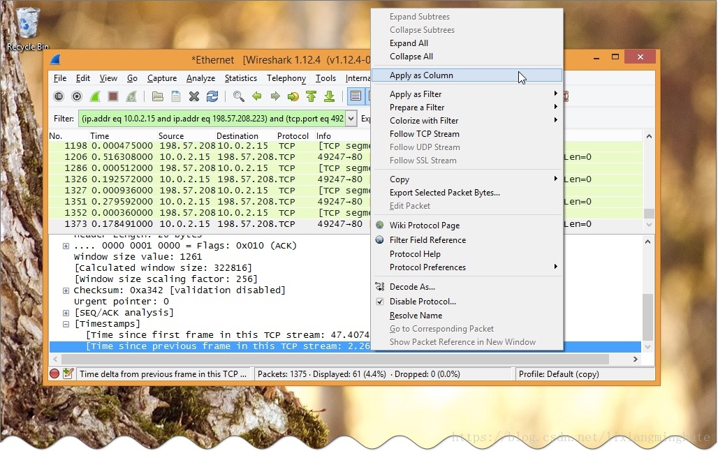
Task: Open the Copy submenu arrow
Action: (555, 179)
